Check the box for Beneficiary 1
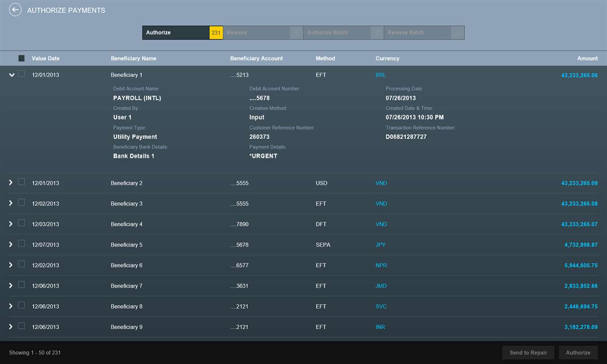 22,74
